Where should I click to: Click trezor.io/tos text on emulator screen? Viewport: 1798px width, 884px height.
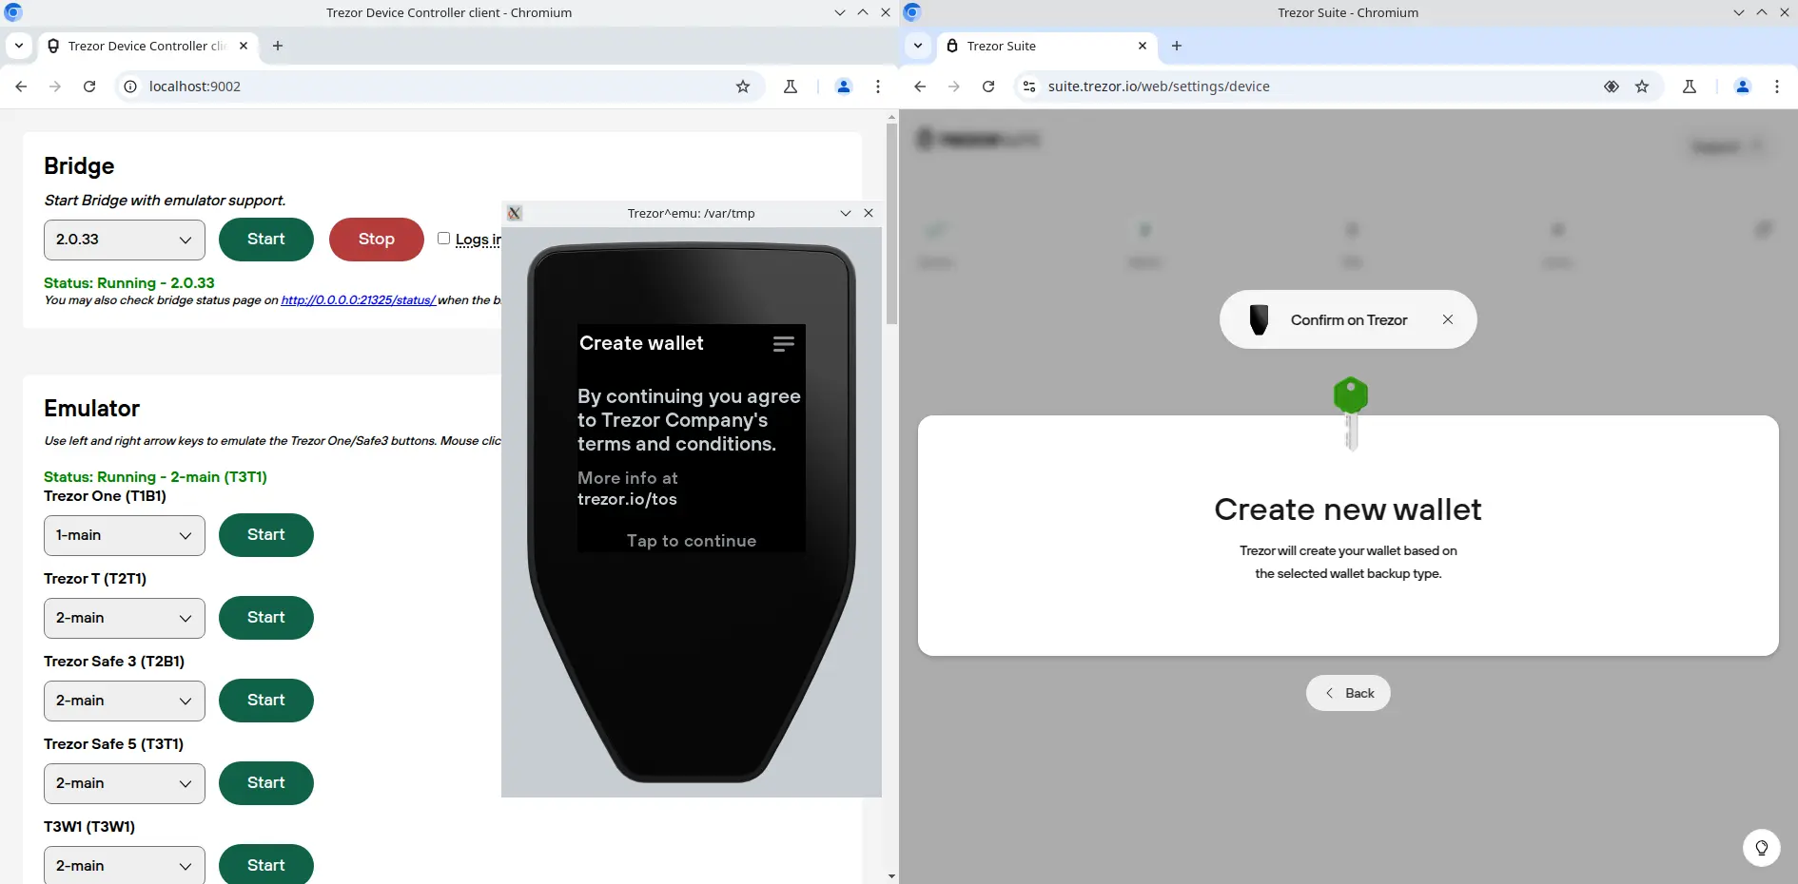coord(627,500)
